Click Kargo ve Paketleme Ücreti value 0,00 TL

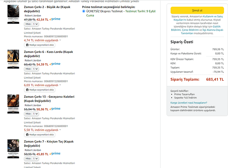pos(220,53)
